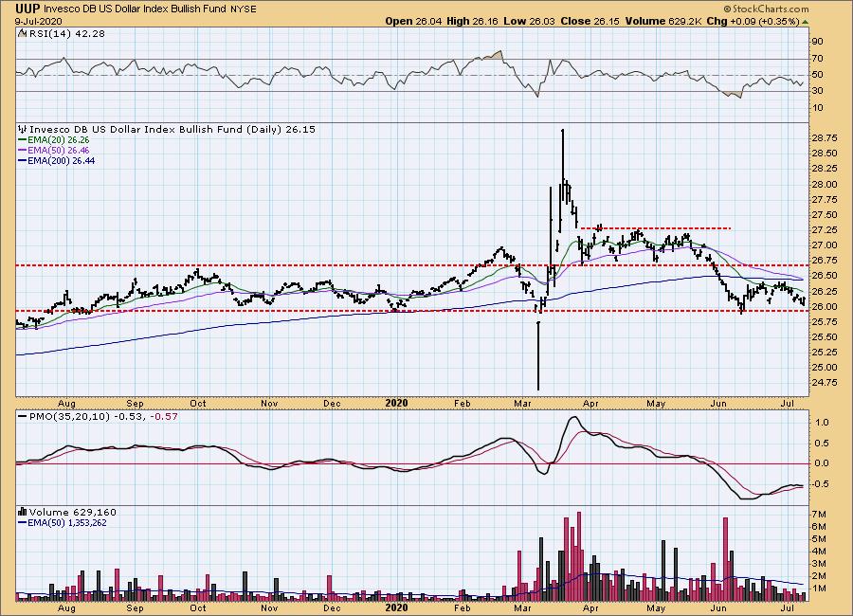Click the green up-arrow change indicator
The height and width of the screenshot is (616, 853).
pyautogui.click(x=805, y=22)
